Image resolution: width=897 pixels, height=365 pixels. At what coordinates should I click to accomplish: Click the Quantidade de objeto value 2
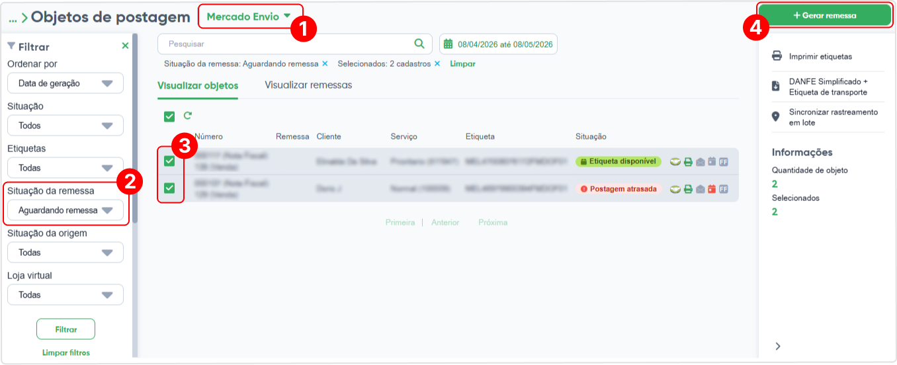775,184
